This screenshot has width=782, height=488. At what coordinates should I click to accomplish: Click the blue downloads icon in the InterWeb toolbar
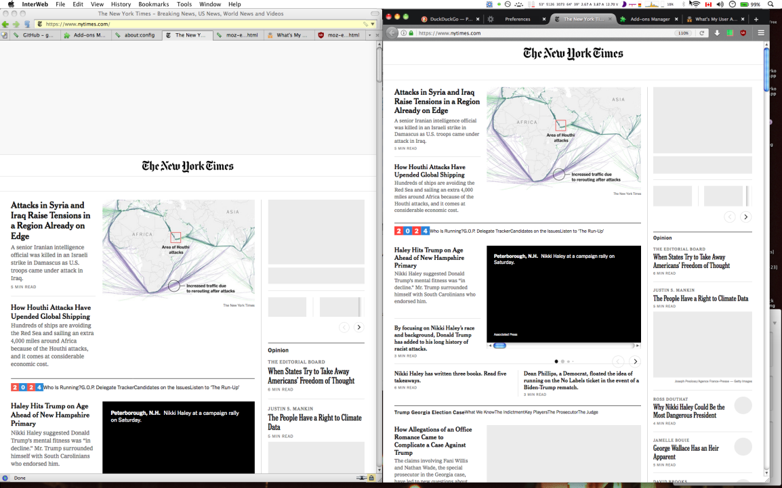pyautogui.click(x=27, y=24)
